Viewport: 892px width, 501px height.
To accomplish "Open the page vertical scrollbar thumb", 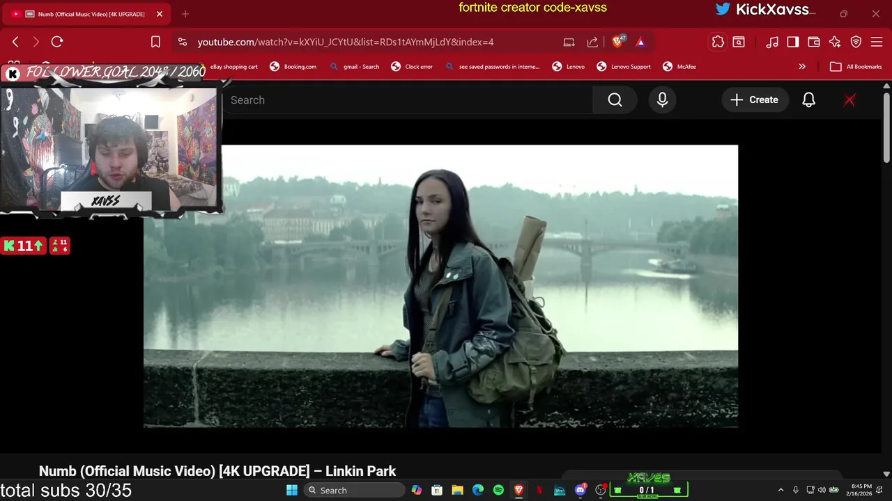I will (x=886, y=128).
